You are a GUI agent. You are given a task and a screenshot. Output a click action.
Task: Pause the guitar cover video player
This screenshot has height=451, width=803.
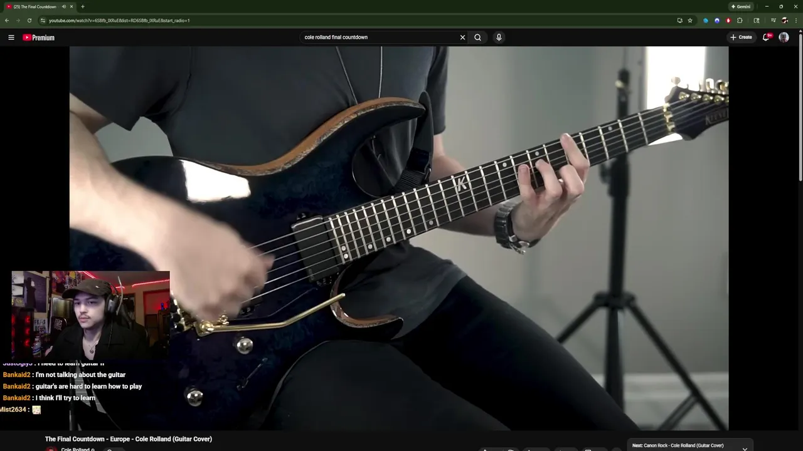(399, 238)
